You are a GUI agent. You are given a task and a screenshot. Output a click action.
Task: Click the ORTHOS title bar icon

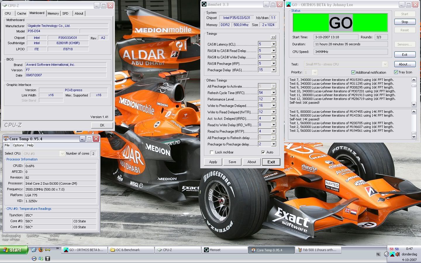pyautogui.click(x=289, y=4)
